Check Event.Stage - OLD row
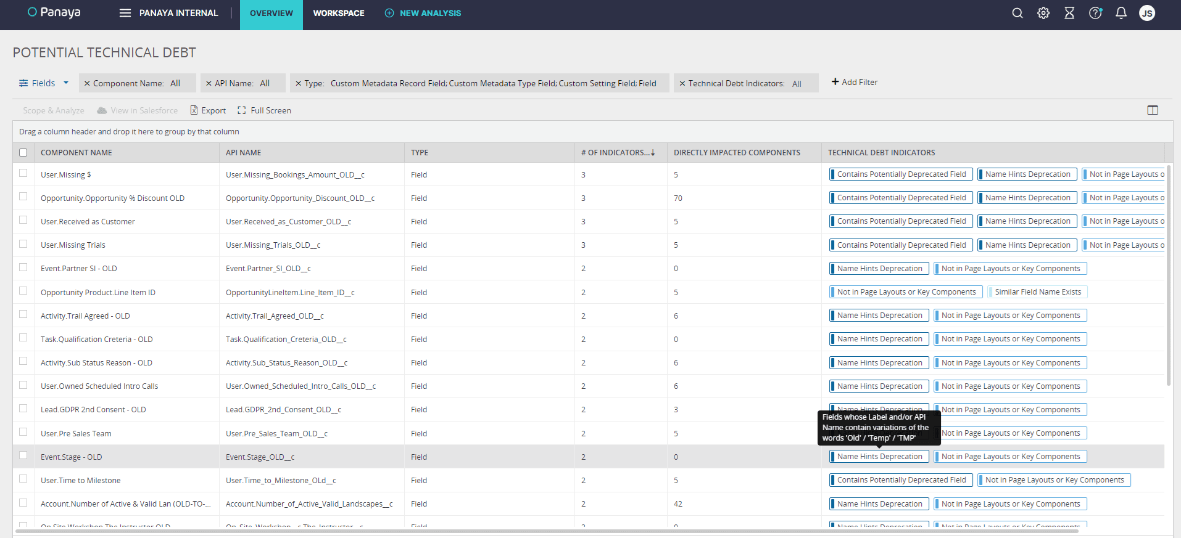This screenshot has width=1181, height=538. (23, 455)
